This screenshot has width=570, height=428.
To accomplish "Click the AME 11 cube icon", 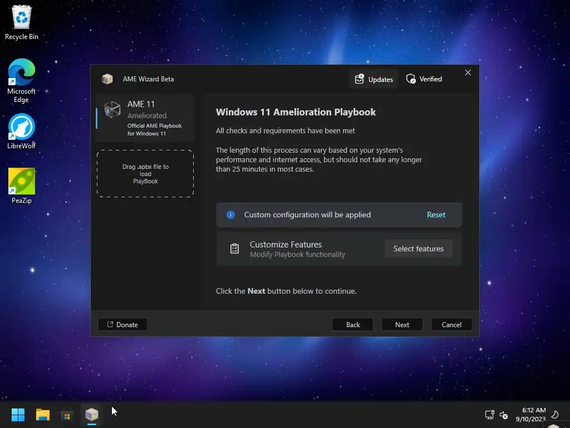I will (x=112, y=110).
